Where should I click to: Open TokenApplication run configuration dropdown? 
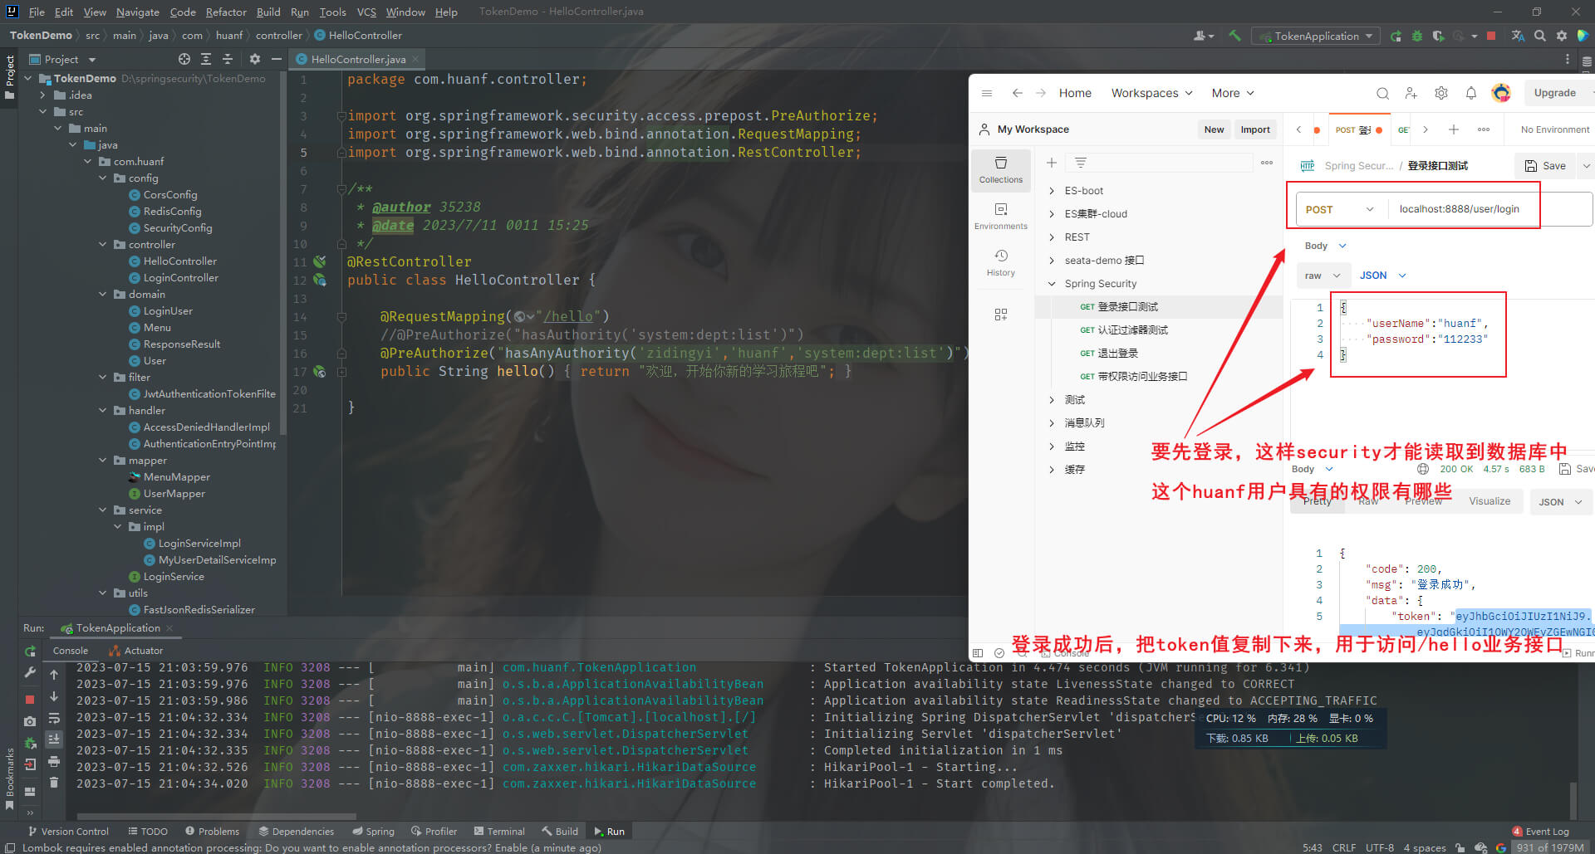pos(1316,36)
